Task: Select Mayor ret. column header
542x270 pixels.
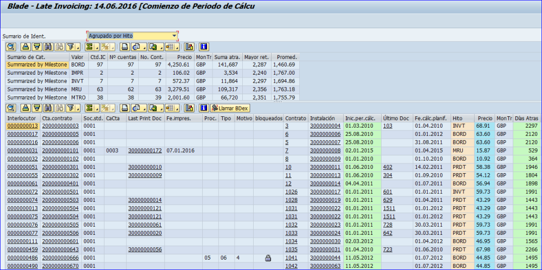Action: pos(256,57)
